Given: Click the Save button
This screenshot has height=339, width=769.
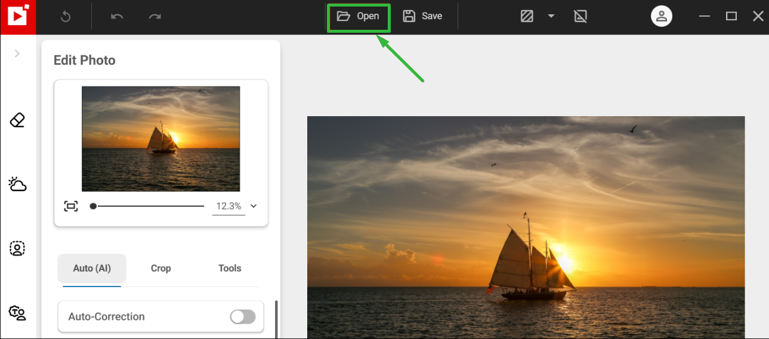Looking at the screenshot, I should point(423,17).
